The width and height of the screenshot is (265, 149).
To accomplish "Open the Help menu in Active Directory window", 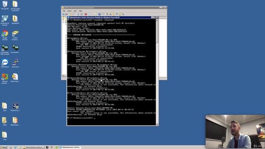I will pyautogui.click(x=80, y=11).
